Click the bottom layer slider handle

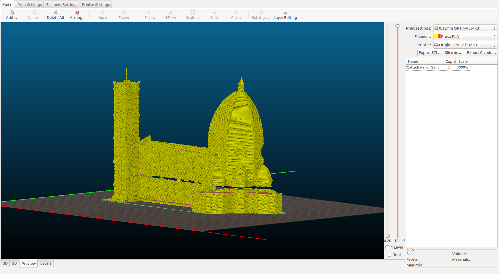tap(387, 236)
